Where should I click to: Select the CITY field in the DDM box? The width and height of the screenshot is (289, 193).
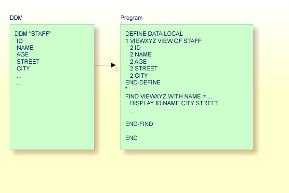coord(23,69)
